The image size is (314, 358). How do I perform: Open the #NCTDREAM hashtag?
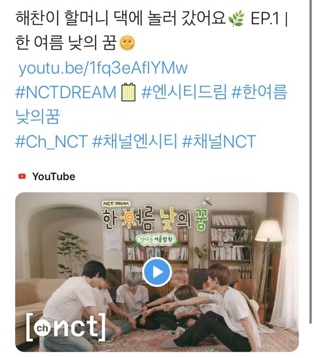[x=65, y=92]
